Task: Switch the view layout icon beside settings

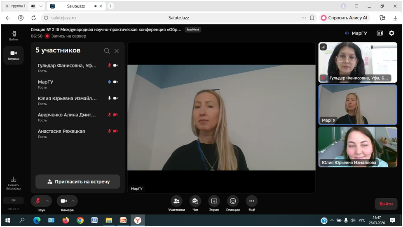Action: tap(380, 33)
